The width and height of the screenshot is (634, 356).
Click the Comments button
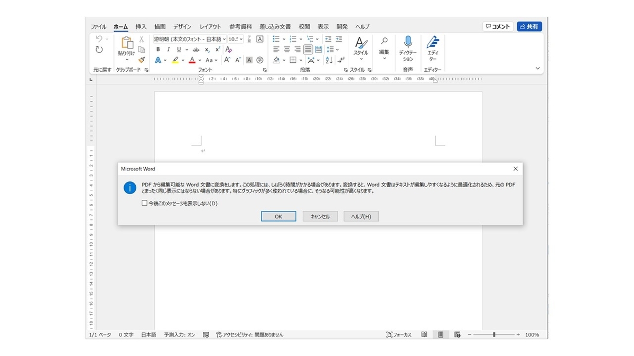(498, 26)
